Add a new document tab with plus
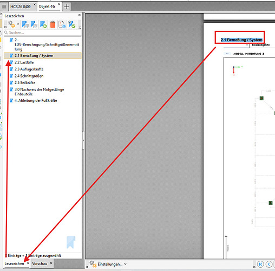The image size is (275, 271). click(67, 7)
